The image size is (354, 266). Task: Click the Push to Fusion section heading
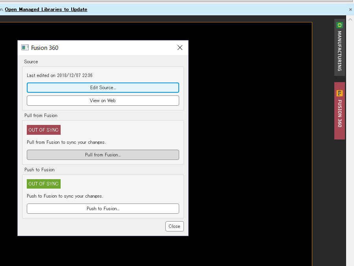(39, 170)
